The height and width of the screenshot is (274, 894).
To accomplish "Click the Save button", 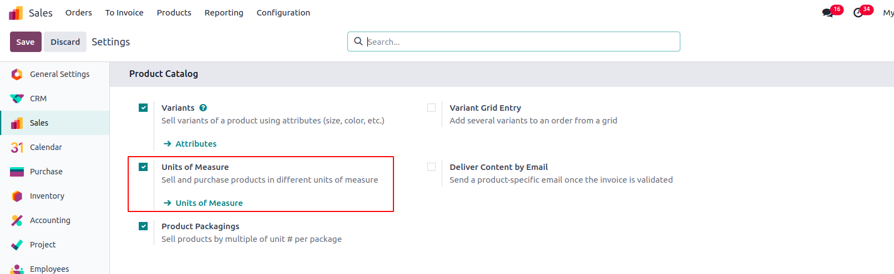I will click(x=26, y=42).
